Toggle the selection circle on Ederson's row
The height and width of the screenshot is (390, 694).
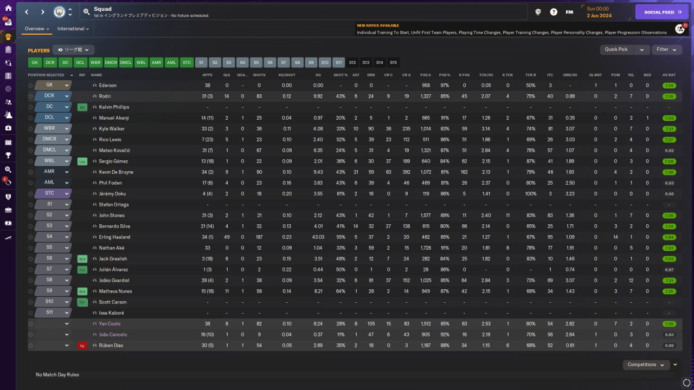click(x=31, y=86)
